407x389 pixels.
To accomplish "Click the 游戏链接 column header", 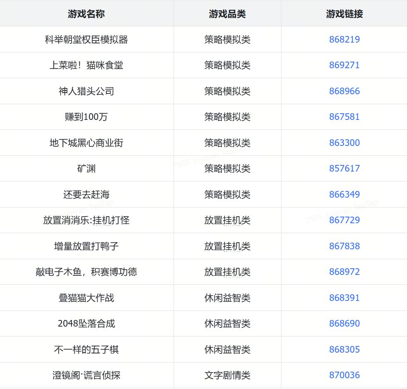I will click(x=344, y=14).
